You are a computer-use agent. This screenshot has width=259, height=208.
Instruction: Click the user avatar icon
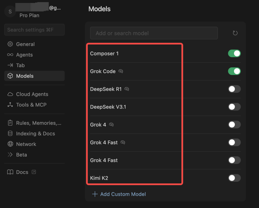[10, 11]
